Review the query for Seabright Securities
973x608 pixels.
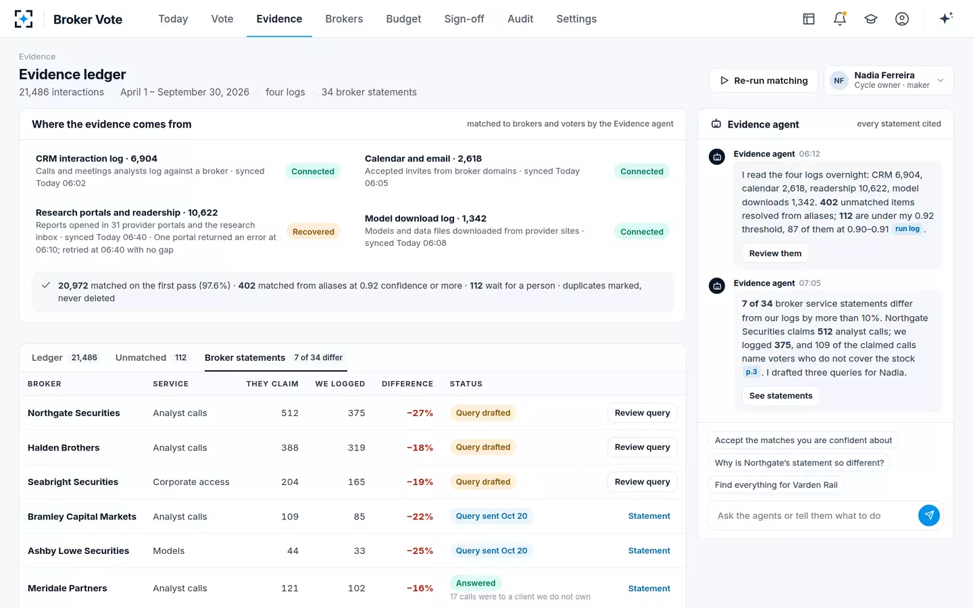tap(642, 482)
